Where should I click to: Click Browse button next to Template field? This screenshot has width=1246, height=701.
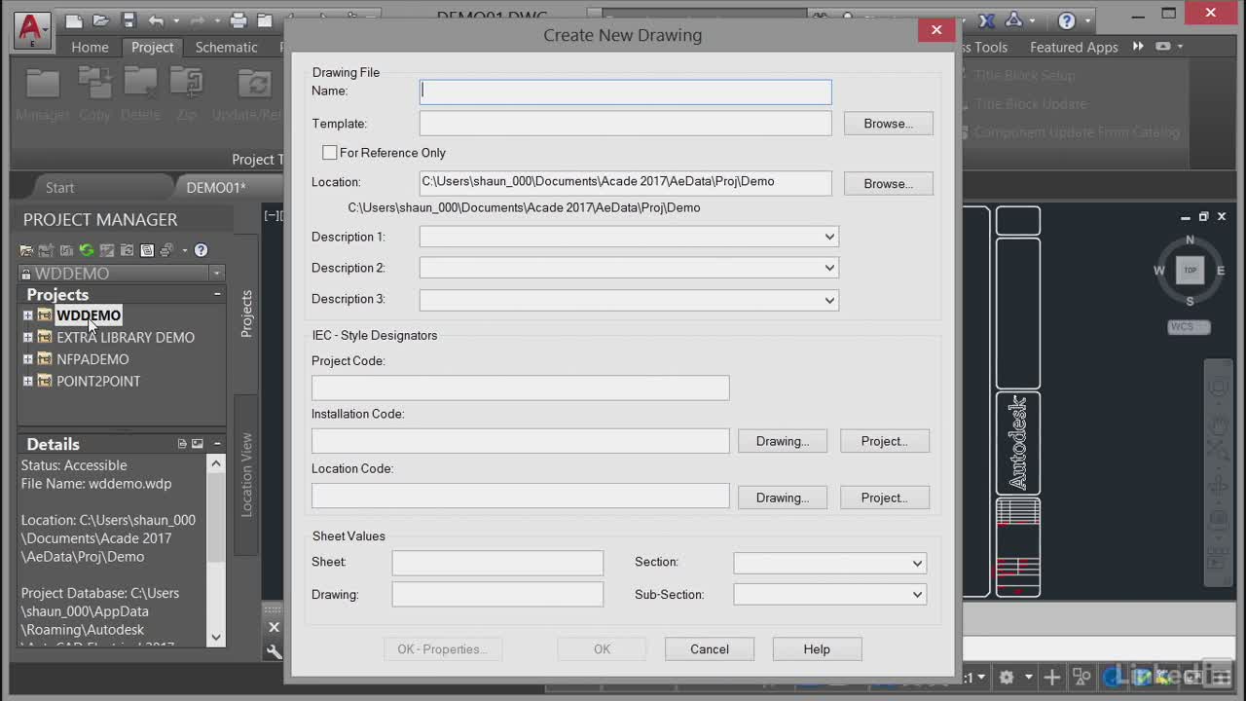click(x=888, y=124)
